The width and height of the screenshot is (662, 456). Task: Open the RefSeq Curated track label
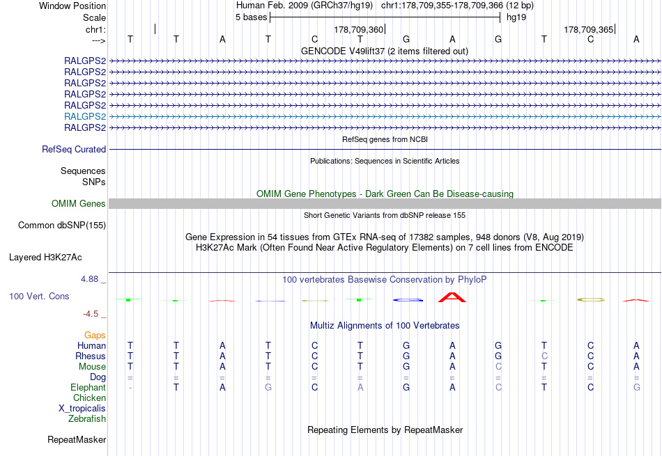coord(74,149)
